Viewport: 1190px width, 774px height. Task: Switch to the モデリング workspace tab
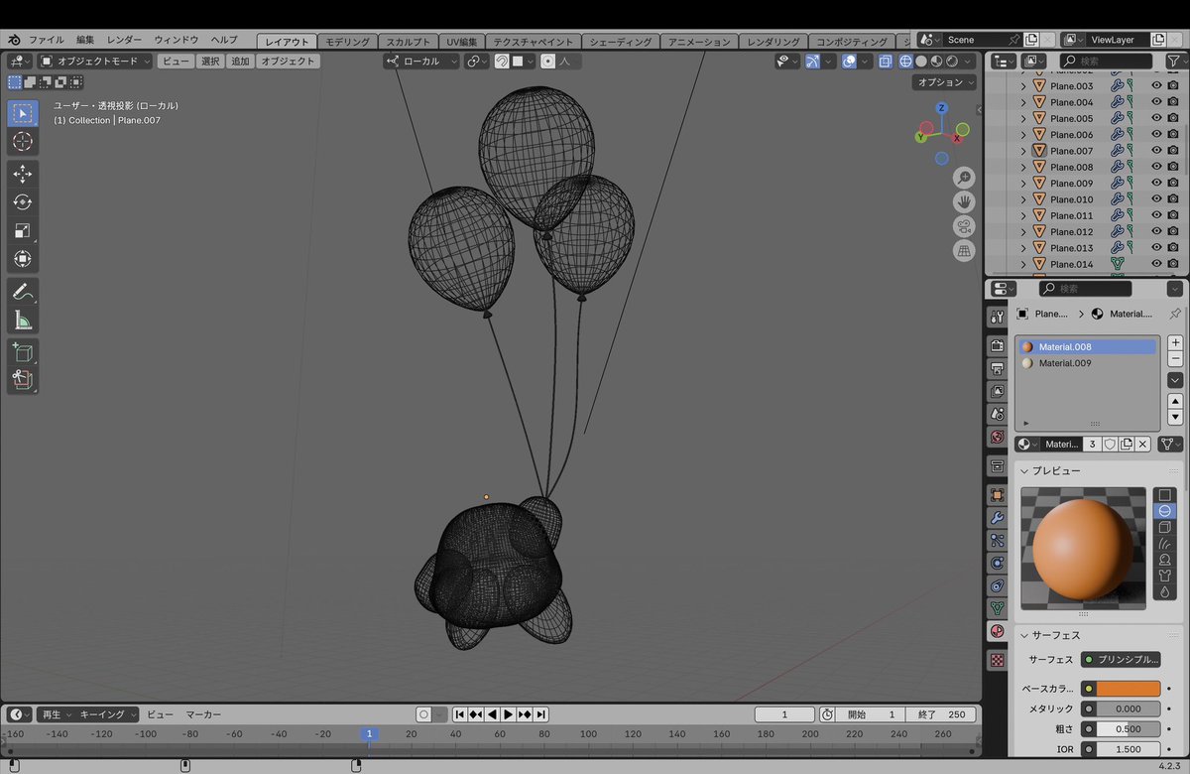347,42
